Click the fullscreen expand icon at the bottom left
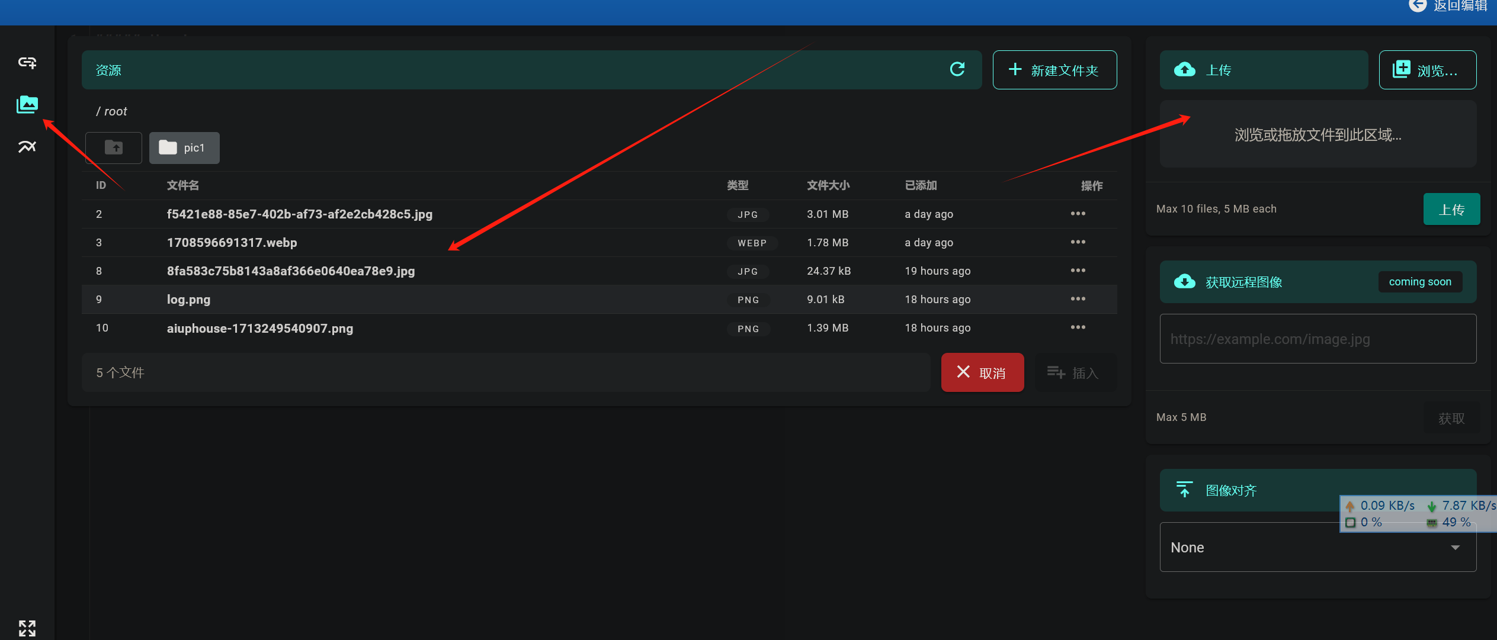 27,628
